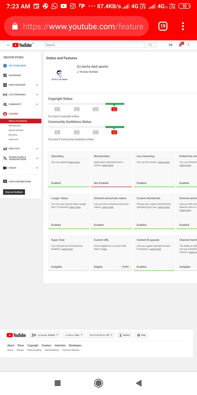Click the Help and feedback button
The image size is (197, 395).
tap(14, 192)
